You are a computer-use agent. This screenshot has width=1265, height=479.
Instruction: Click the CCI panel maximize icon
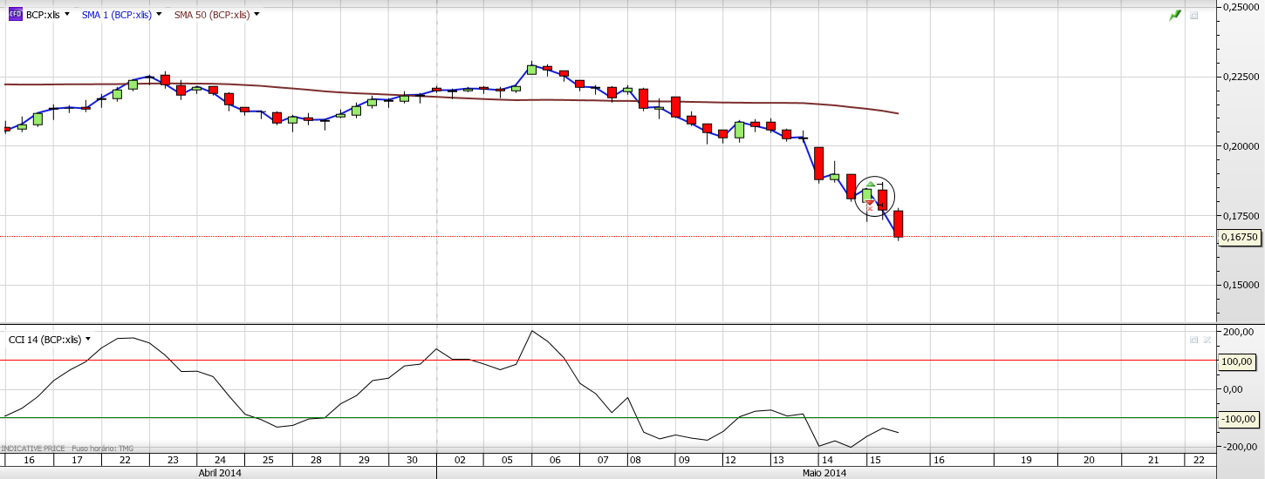[x=1193, y=340]
